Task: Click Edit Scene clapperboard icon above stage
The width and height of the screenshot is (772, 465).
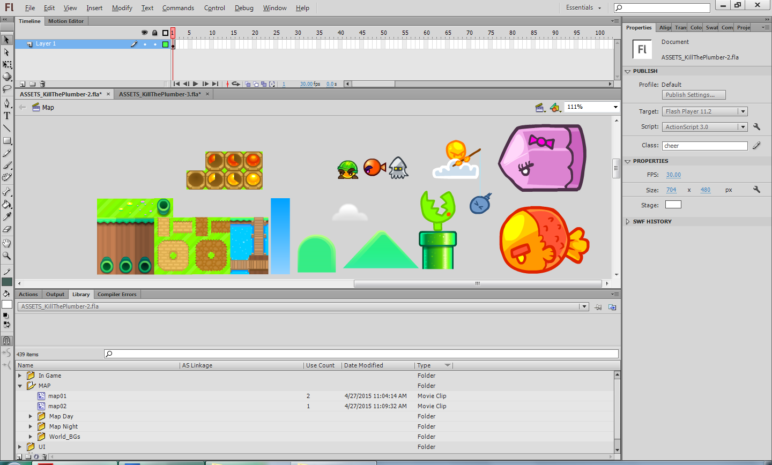Action: (x=540, y=108)
